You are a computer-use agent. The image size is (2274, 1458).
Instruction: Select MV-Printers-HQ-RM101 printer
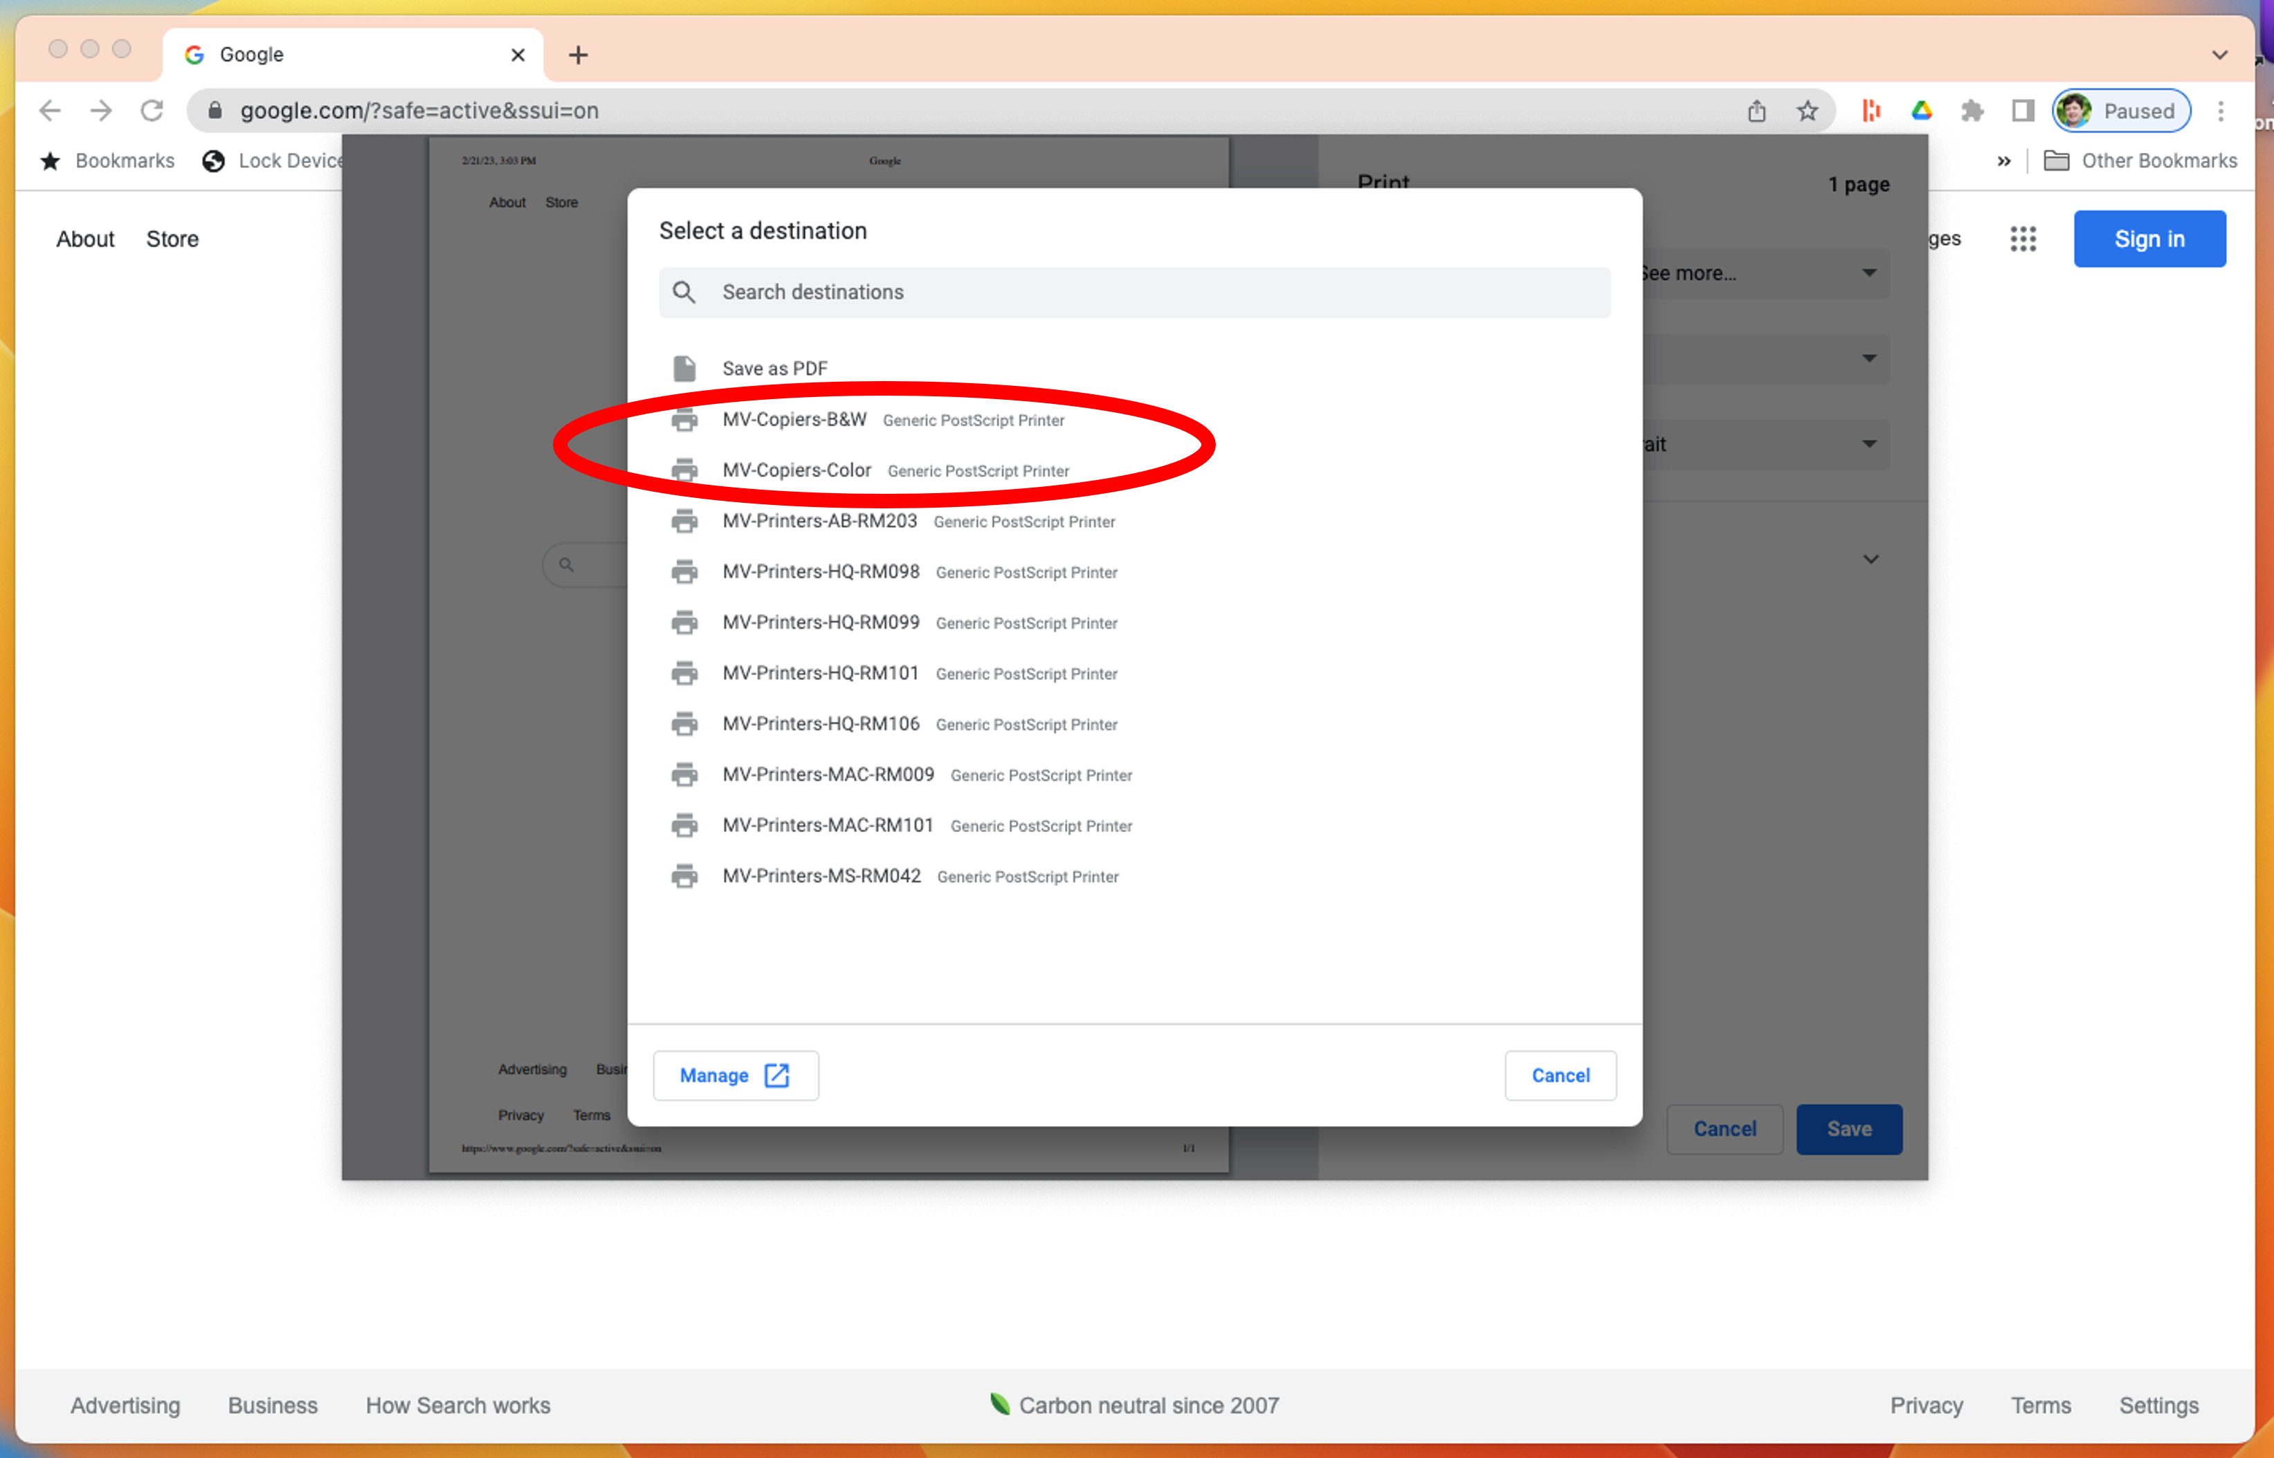tap(819, 673)
